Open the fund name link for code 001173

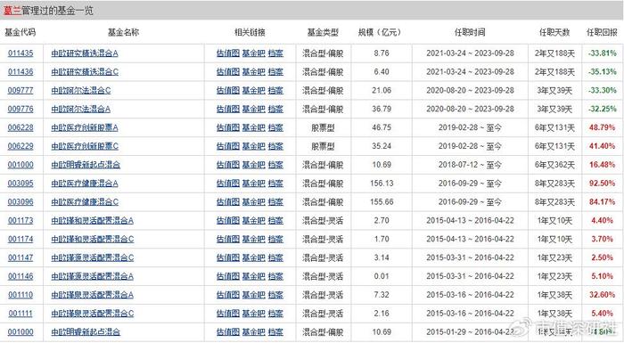[93, 220]
